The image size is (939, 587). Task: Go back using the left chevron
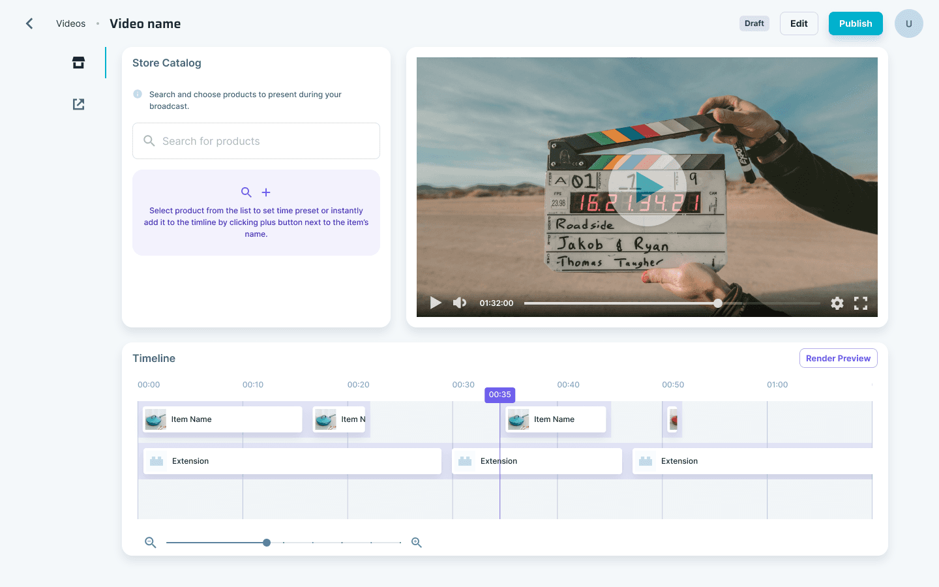click(29, 23)
